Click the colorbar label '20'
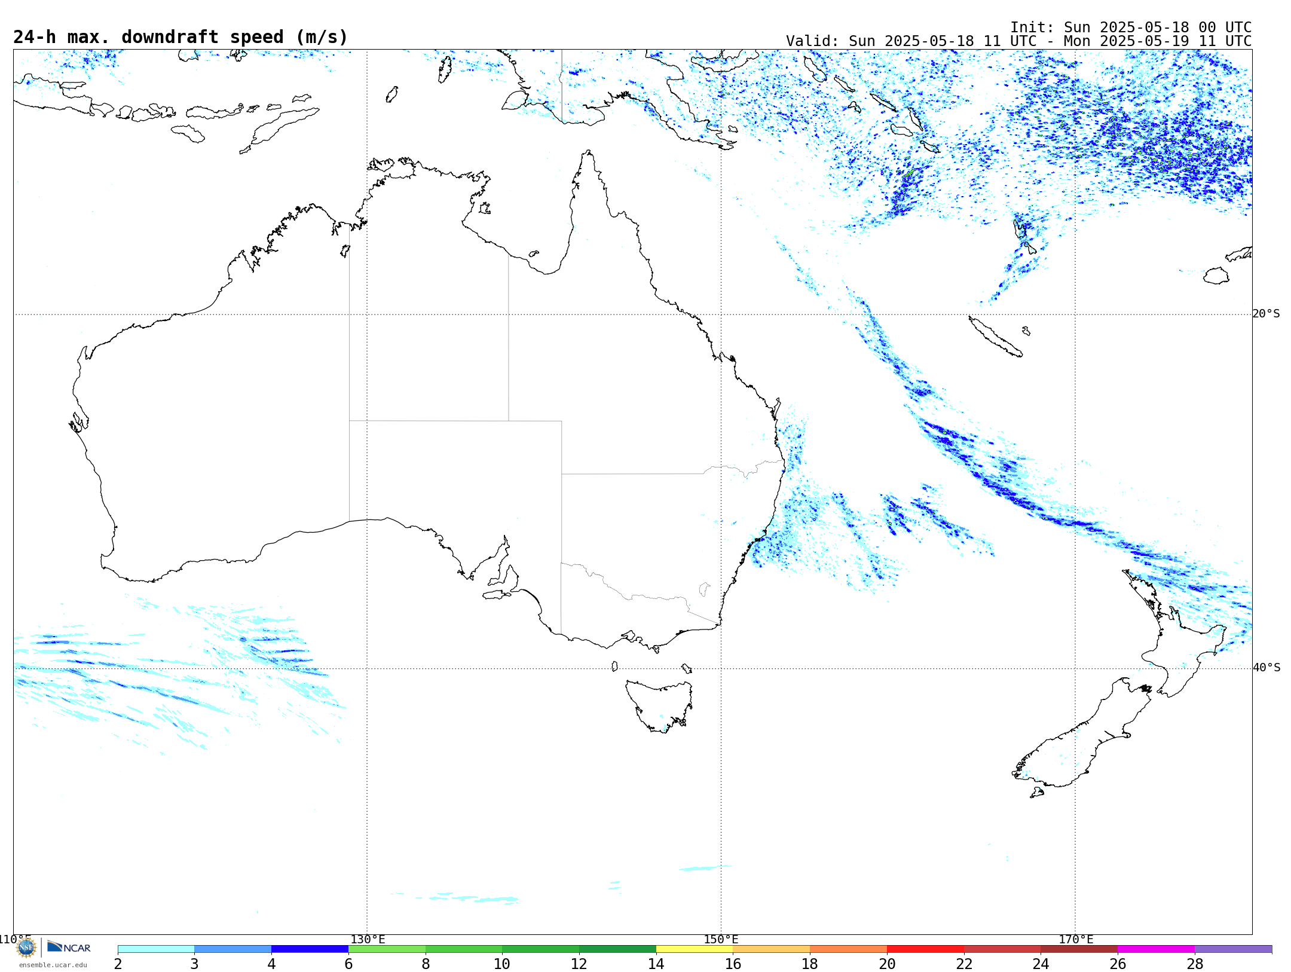Screen dimensions: 1291x972 887,964
